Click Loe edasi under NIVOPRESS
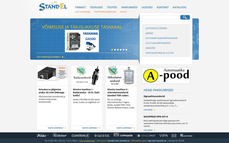Image resolution: width=229 pixels, height=143 pixels. click(x=148, y=130)
